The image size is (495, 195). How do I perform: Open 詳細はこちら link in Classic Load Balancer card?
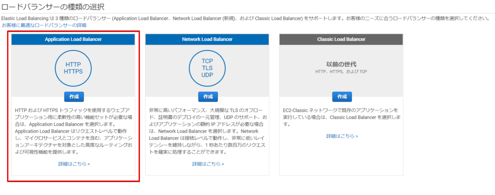342,136
